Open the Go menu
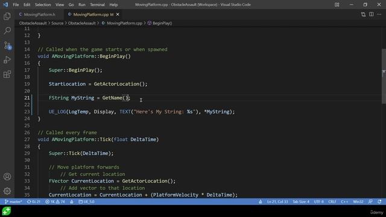 pos(71,5)
